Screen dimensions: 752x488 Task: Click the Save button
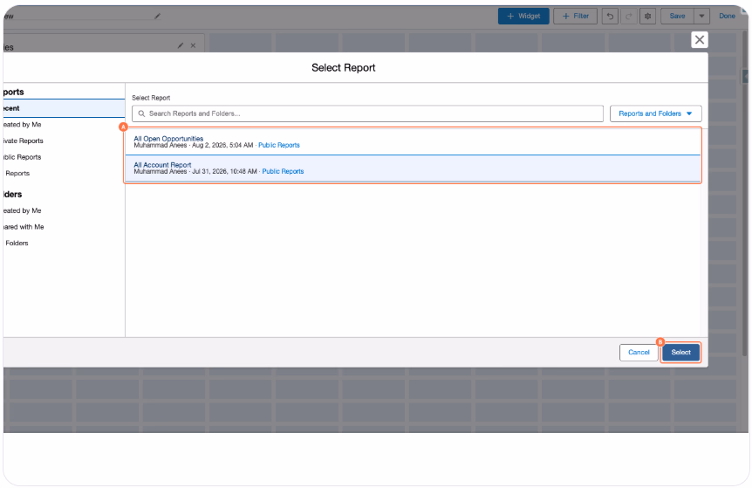coord(677,17)
